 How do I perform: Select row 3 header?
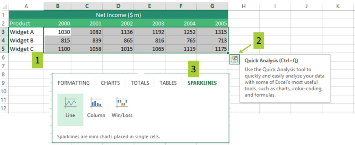[x=4, y=32]
